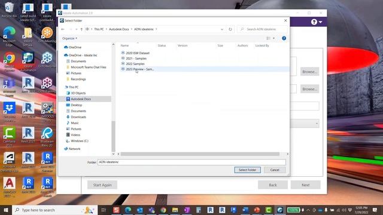Click the Select Folder button
The height and width of the screenshot is (215, 383).
pyautogui.click(x=247, y=170)
